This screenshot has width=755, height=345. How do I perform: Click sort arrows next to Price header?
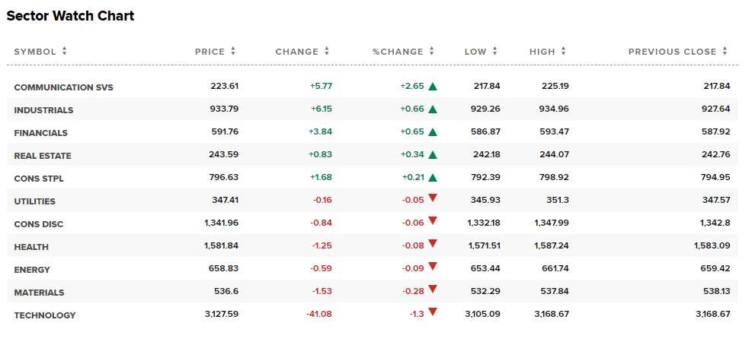click(233, 52)
